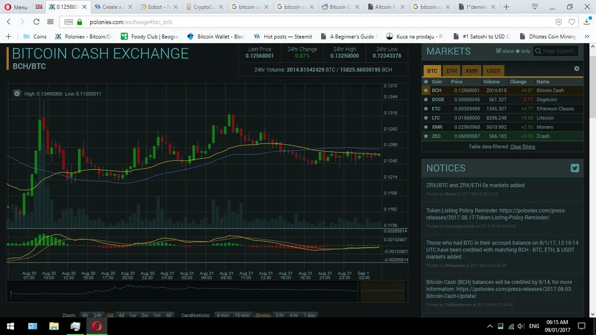Go back to the previous page
This screenshot has width=596, height=335.
[x=8, y=22]
